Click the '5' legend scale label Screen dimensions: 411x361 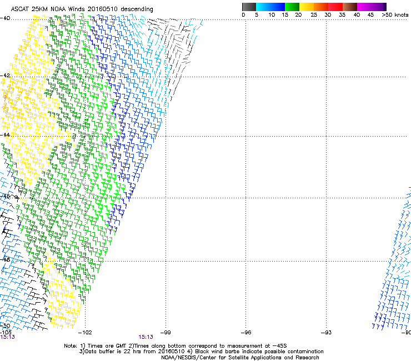257,14
